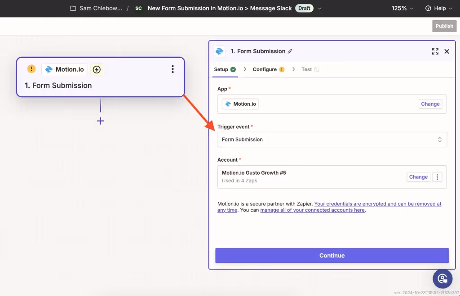Click Change in the Account field

pyautogui.click(x=418, y=177)
